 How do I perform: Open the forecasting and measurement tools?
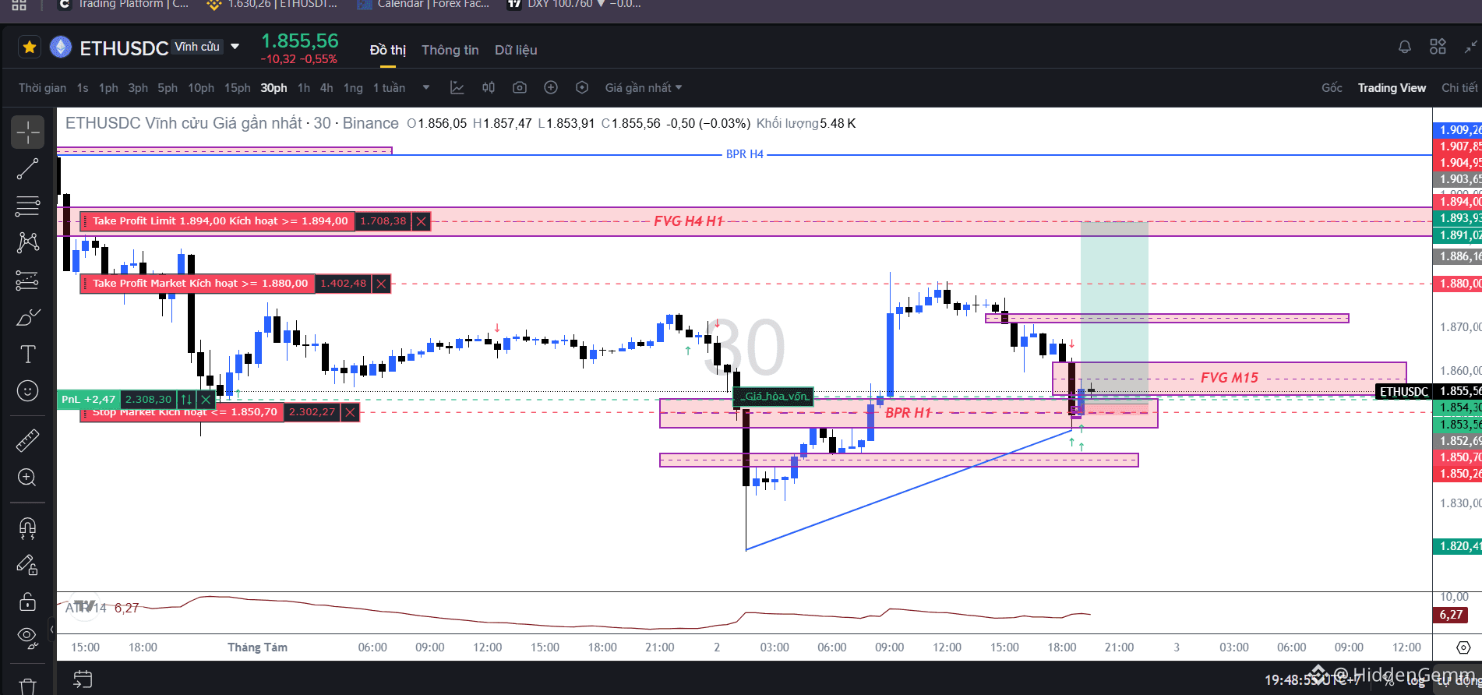coord(27,280)
